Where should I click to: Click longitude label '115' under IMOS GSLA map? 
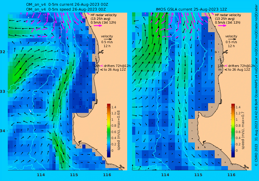click(x=198, y=175)
